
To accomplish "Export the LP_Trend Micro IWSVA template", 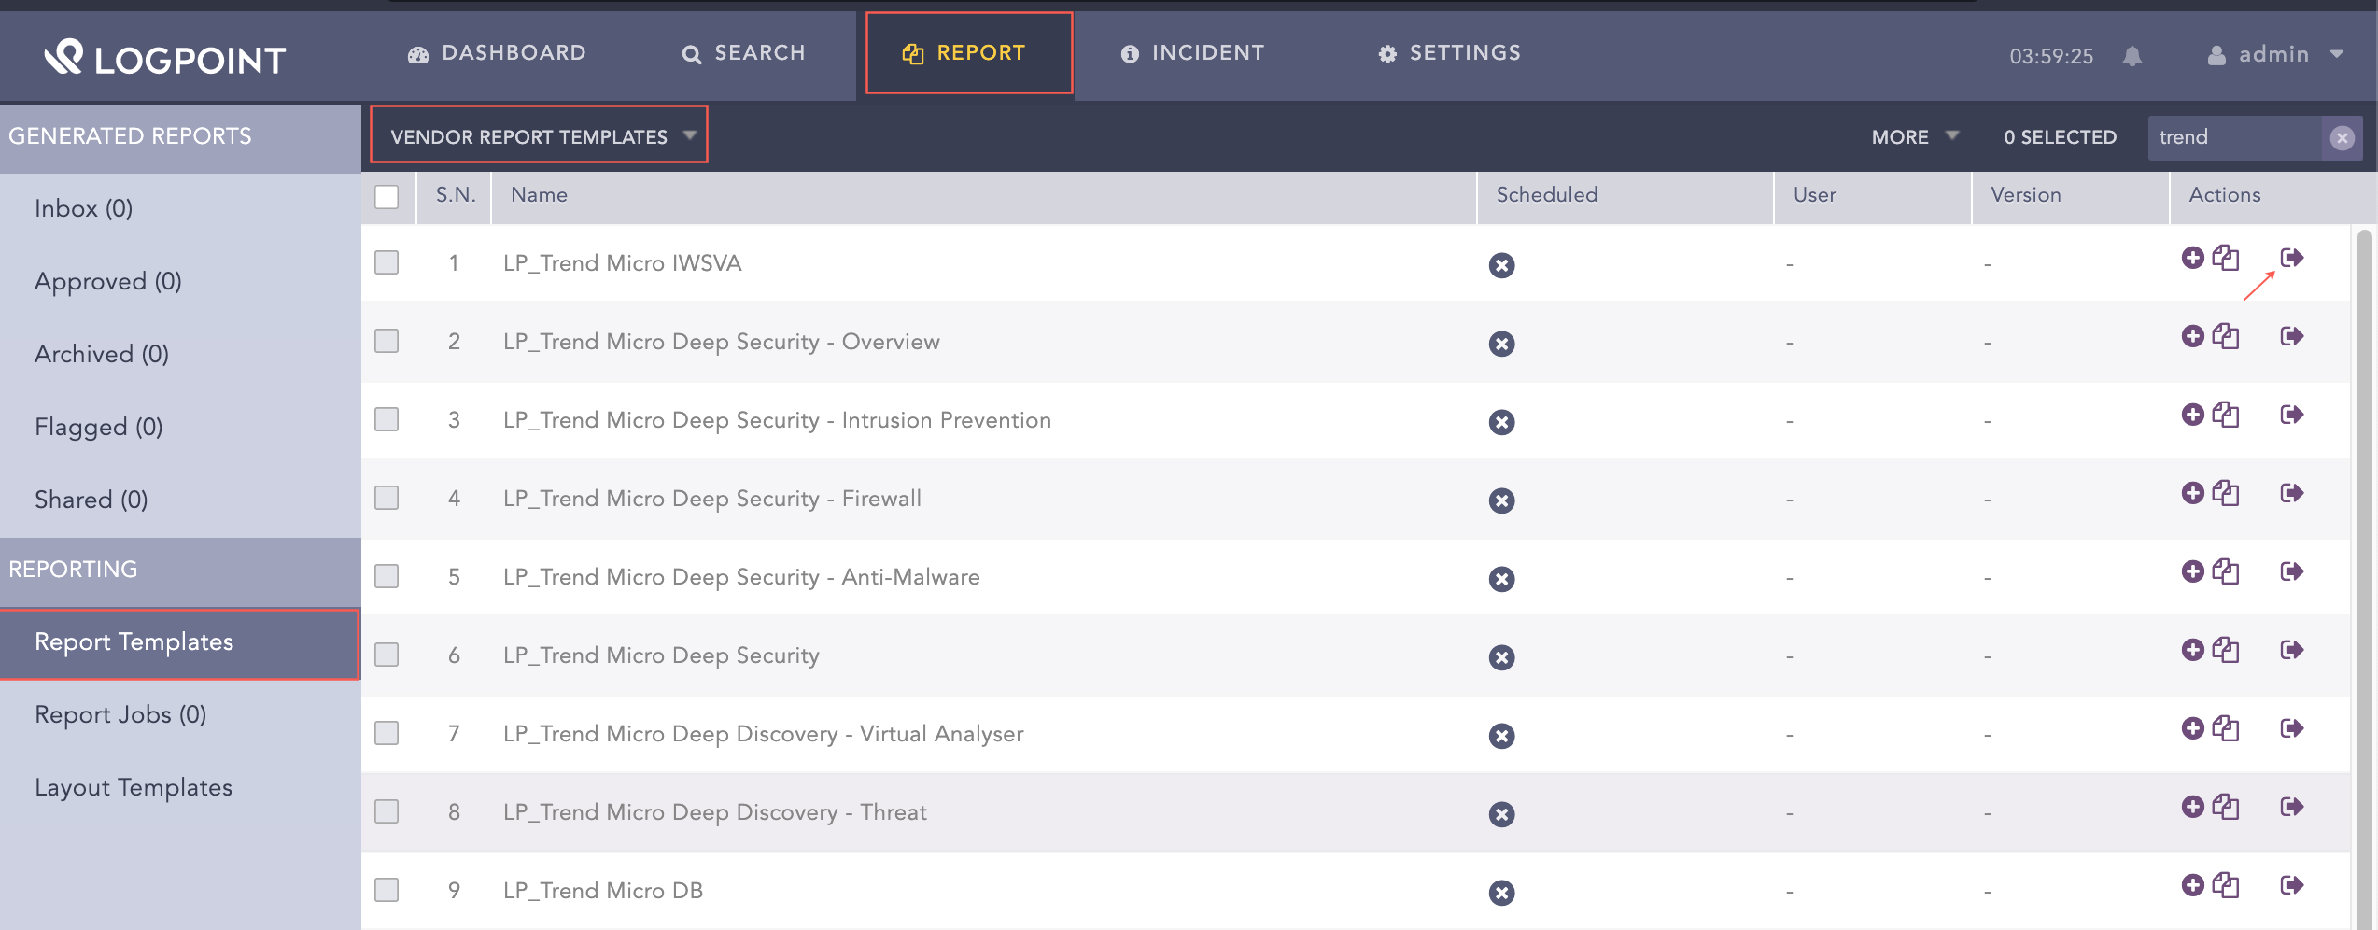I will (2295, 258).
